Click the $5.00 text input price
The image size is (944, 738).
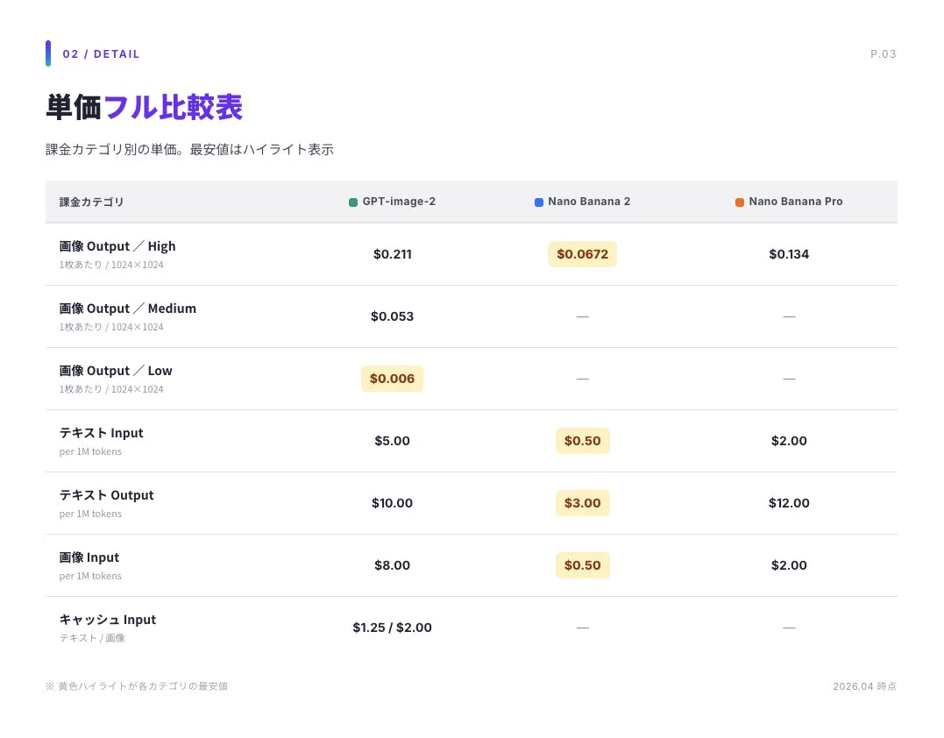pos(392,441)
